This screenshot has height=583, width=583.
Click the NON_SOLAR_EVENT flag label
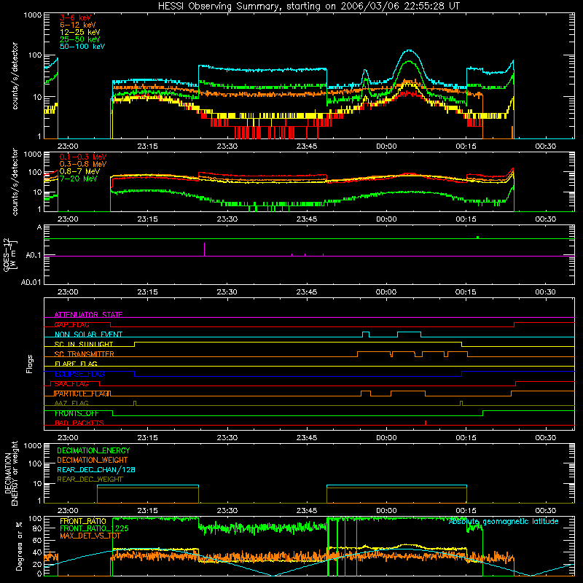pos(88,334)
